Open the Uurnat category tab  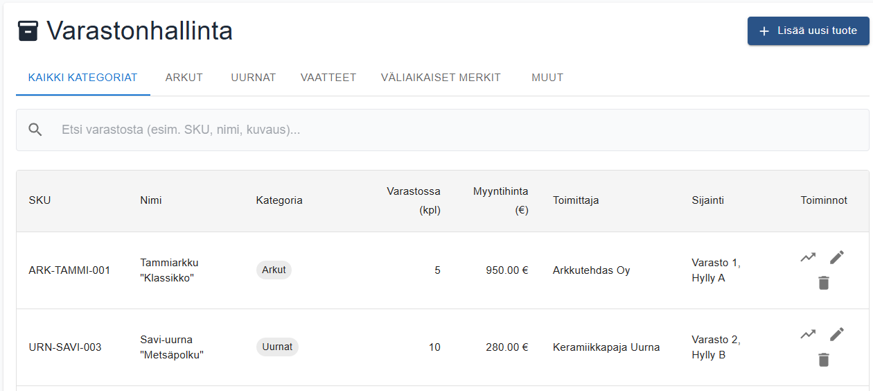(253, 78)
